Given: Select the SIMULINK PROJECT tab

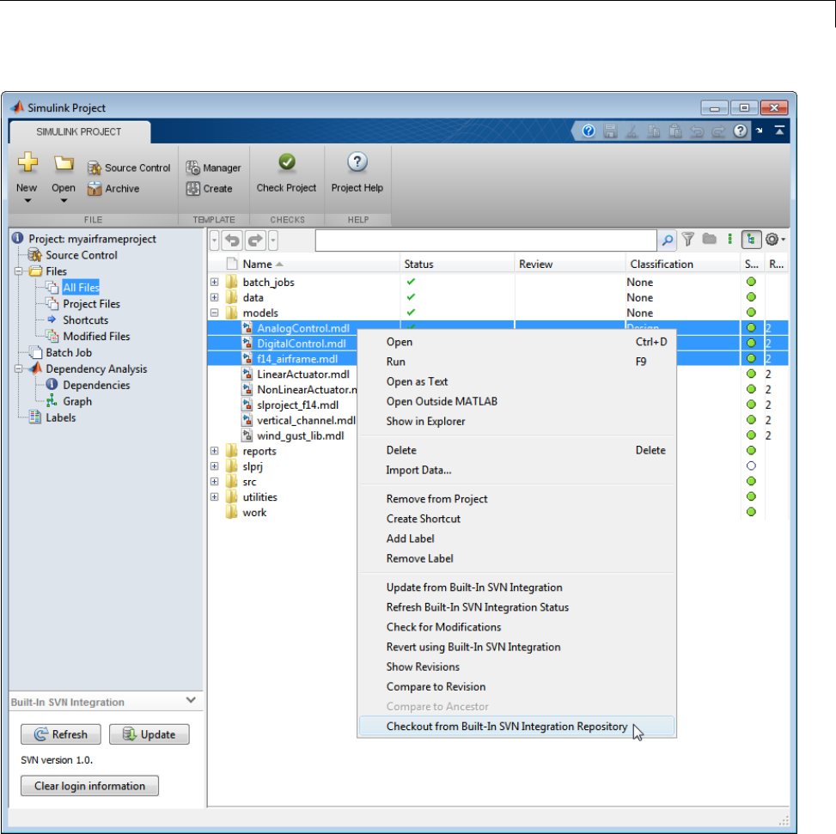Looking at the screenshot, I should click(79, 131).
